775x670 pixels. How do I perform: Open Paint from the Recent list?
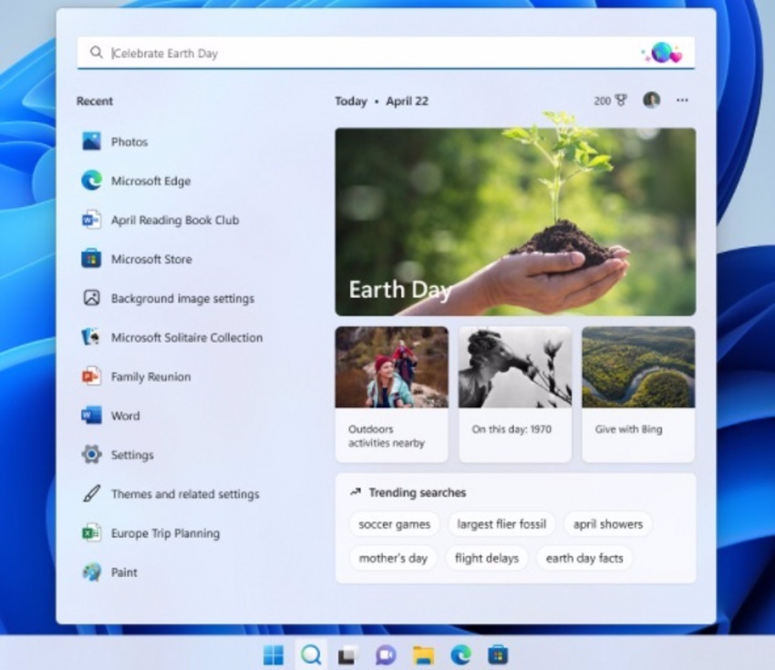[124, 573]
